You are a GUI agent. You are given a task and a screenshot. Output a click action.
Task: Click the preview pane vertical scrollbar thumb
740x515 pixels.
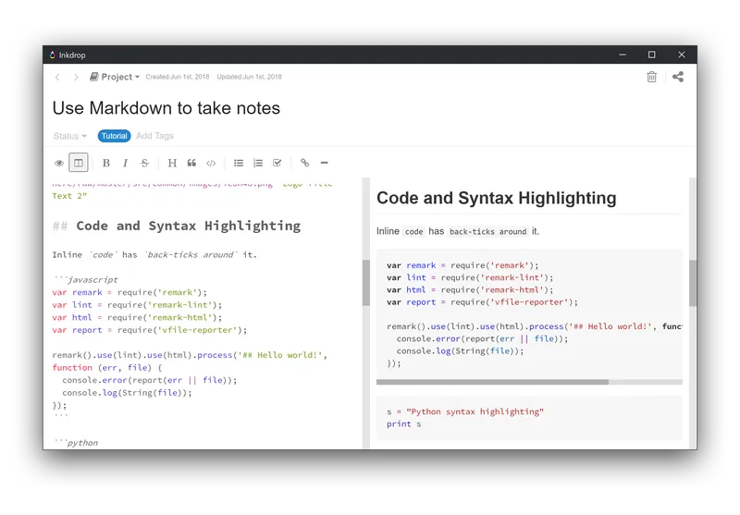[x=692, y=283]
